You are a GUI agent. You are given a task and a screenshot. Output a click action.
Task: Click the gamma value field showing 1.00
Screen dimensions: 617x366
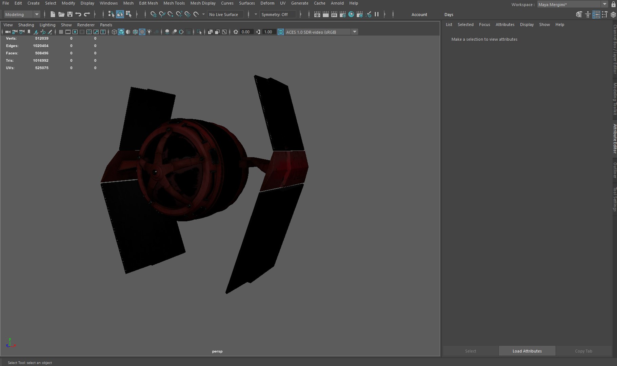click(x=268, y=32)
